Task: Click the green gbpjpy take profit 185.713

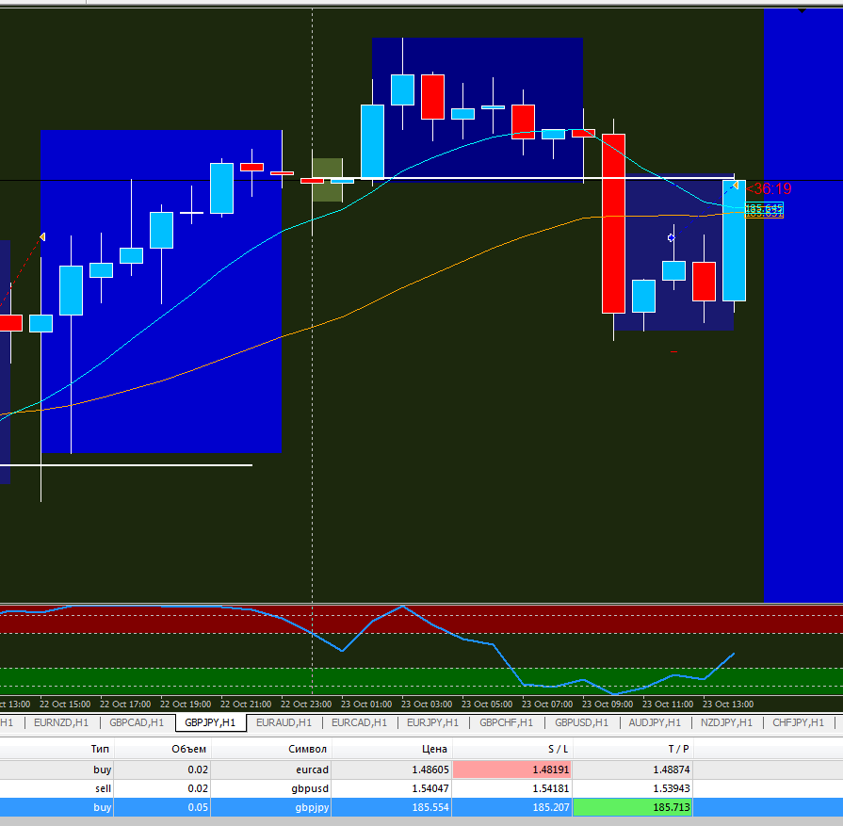Action: [632, 807]
